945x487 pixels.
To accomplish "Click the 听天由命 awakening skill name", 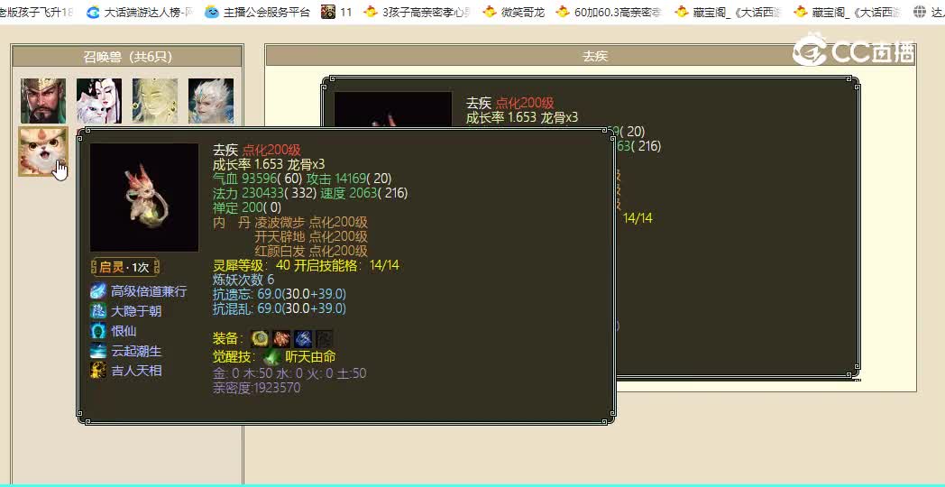I will tap(310, 357).
